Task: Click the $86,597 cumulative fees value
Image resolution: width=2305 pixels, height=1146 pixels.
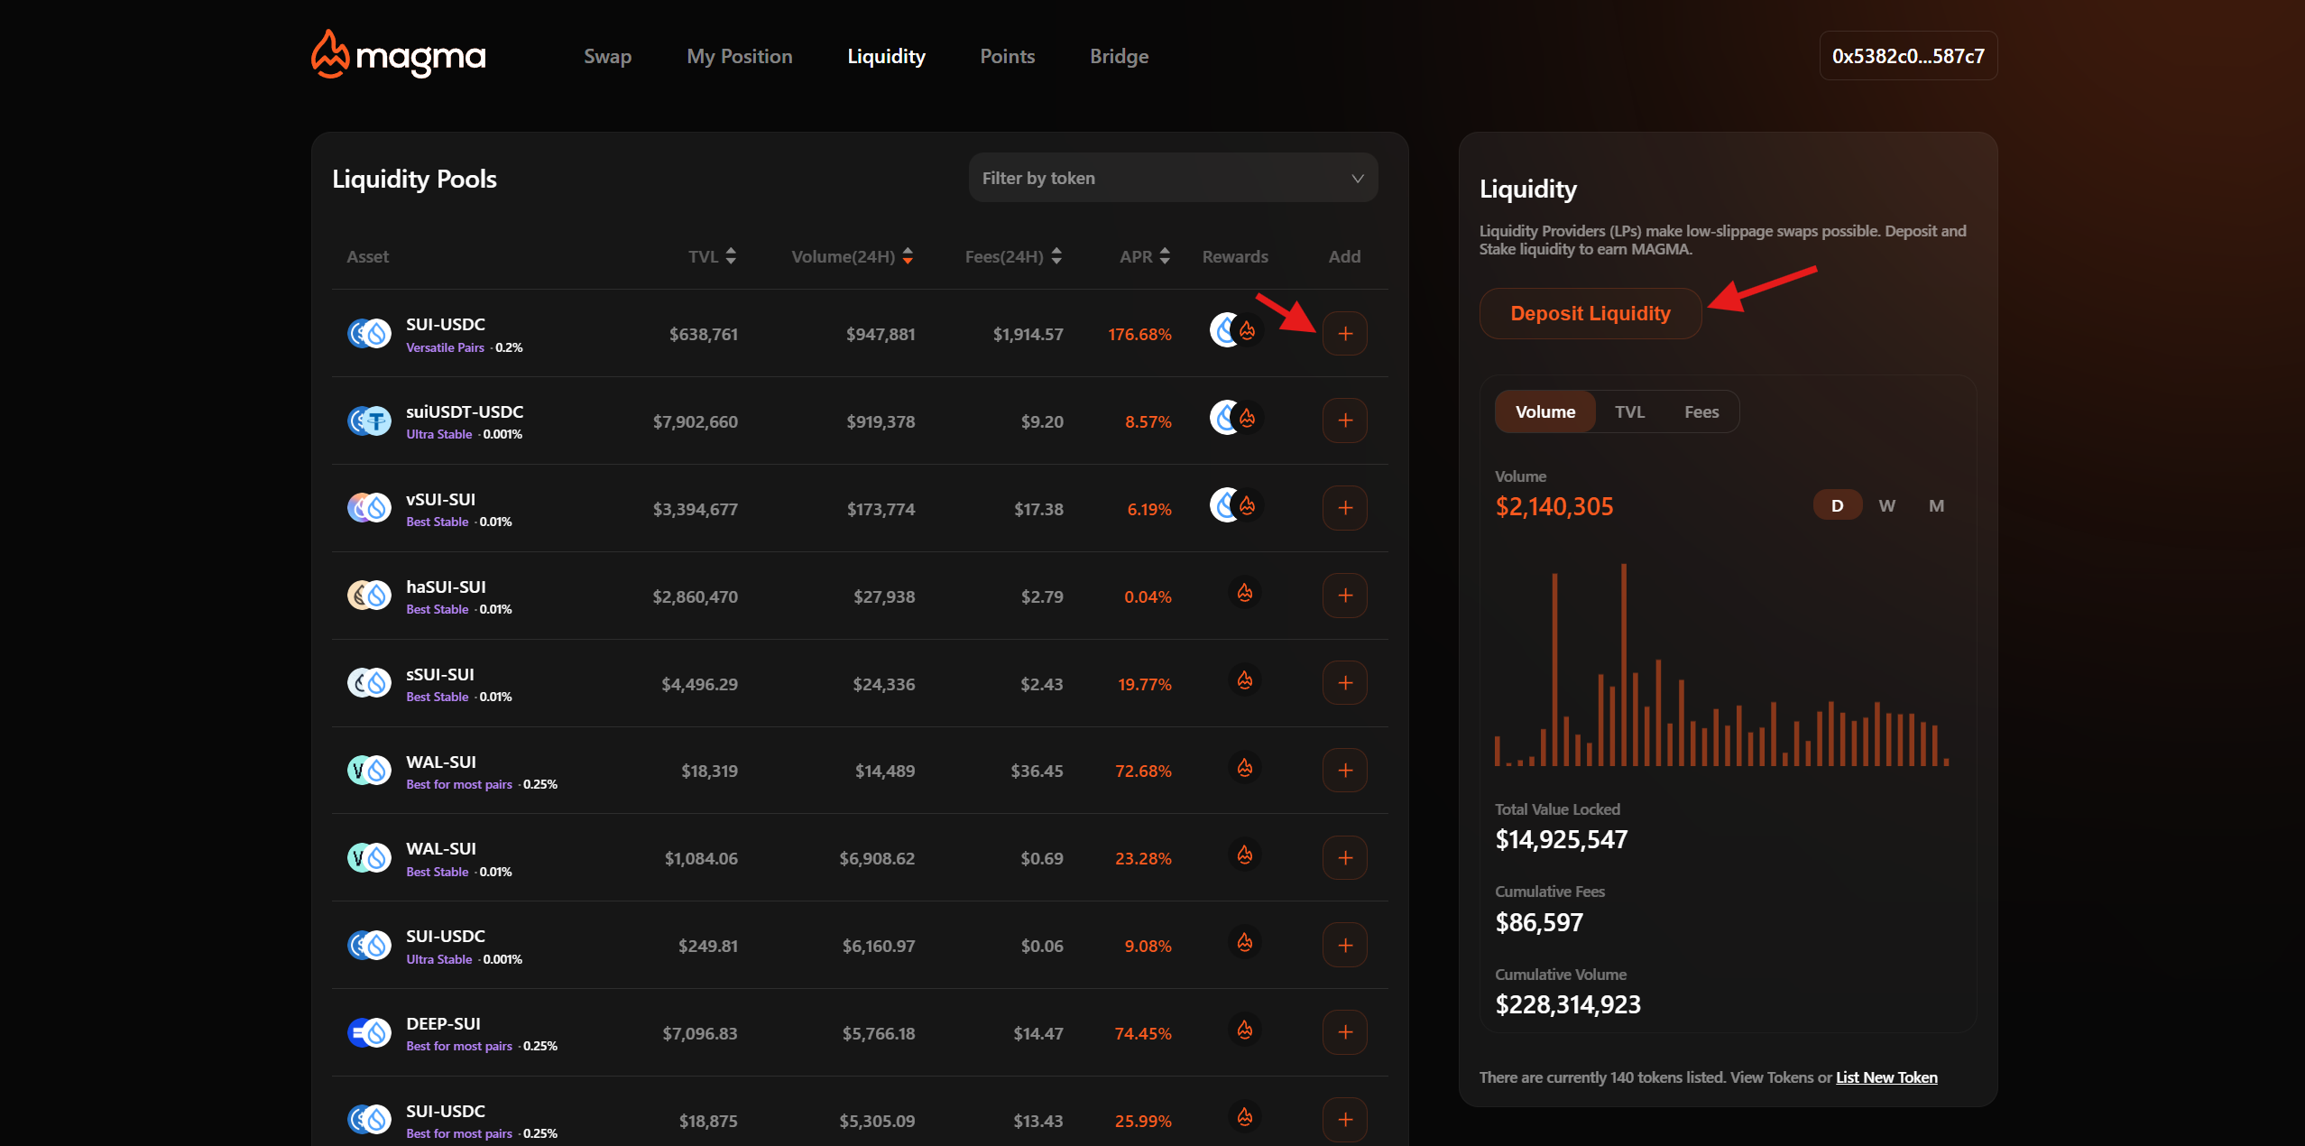Action: [x=1539, y=922]
